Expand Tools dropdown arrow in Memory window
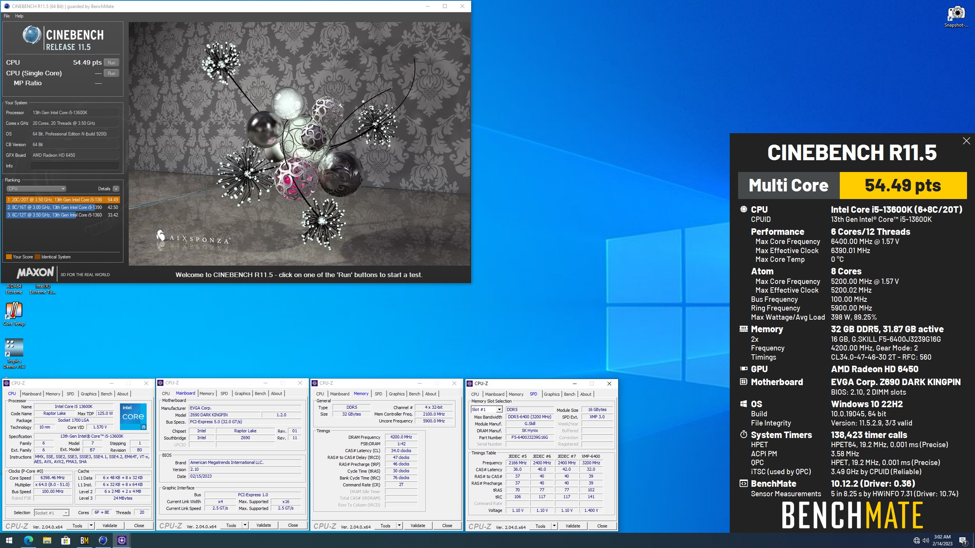Viewport: 975px width, 548px height. tap(399, 526)
